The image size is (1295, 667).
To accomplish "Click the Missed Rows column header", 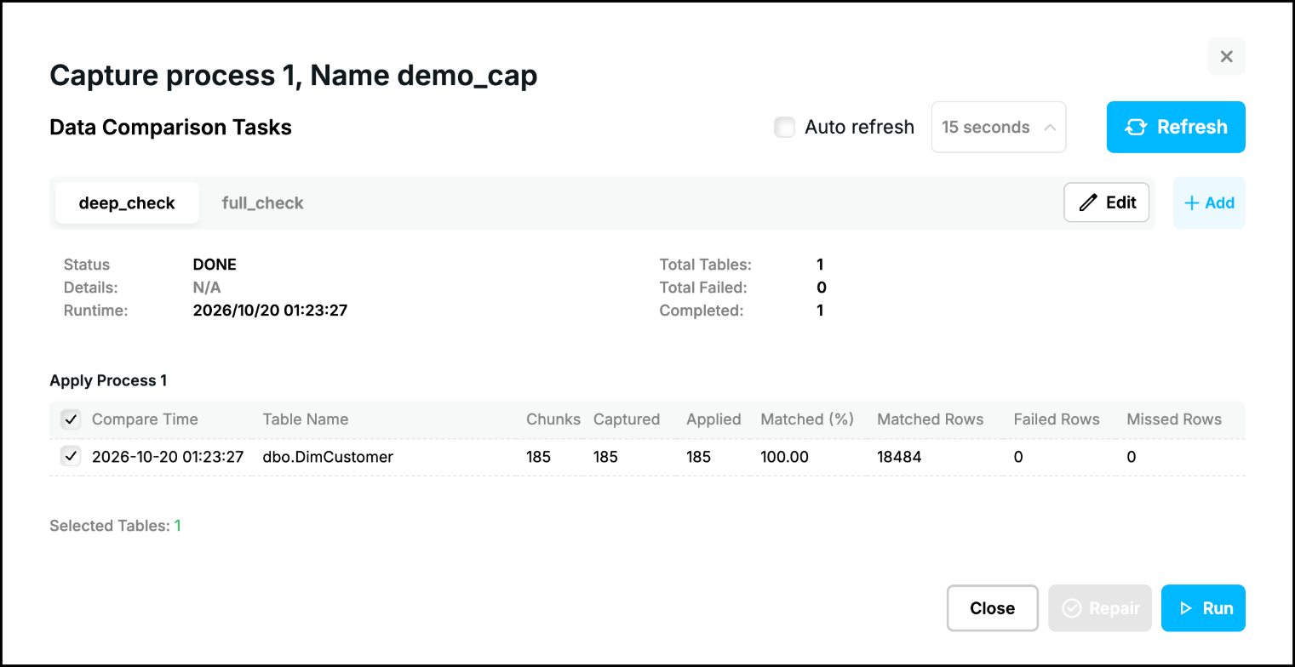I will pyautogui.click(x=1174, y=419).
